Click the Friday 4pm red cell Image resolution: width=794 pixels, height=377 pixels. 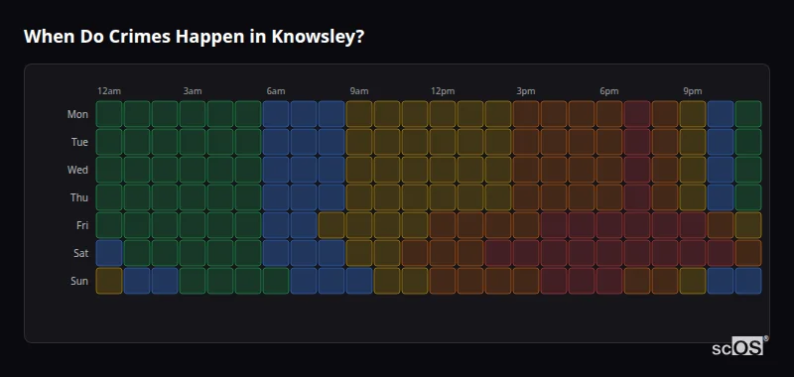tap(554, 225)
